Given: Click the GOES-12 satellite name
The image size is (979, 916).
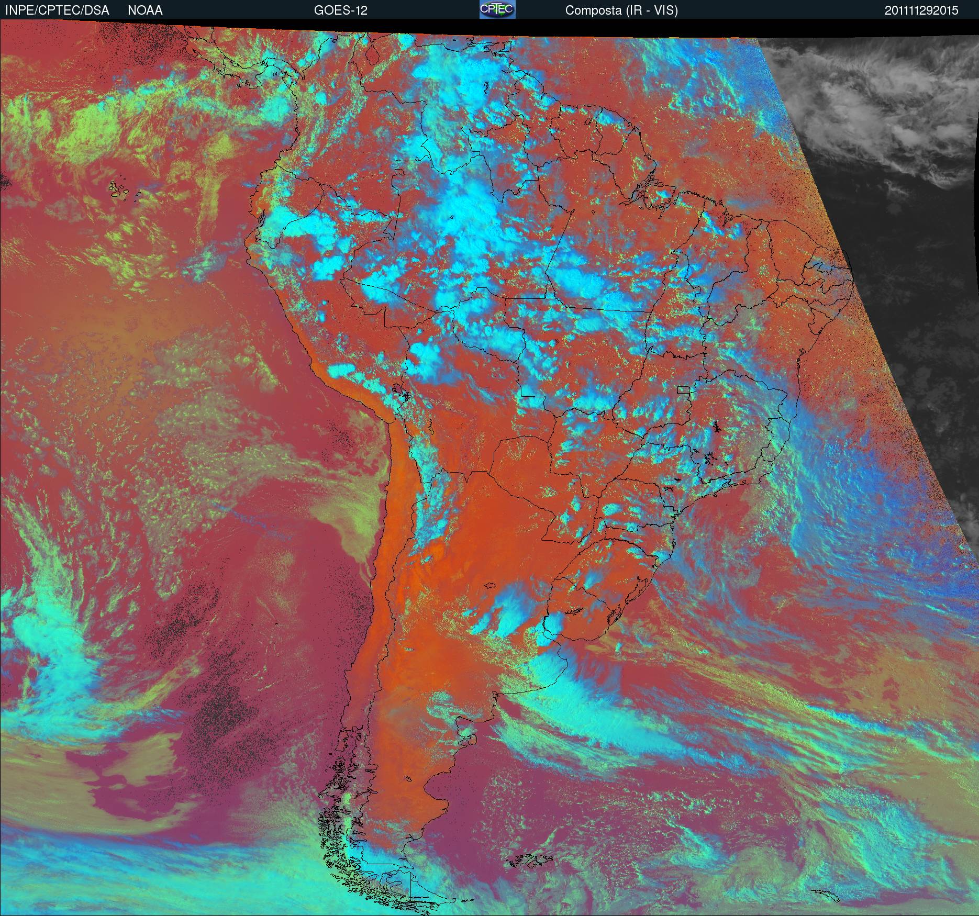Looking at the screenshot, I should pyautogui.click(x=340, y=10).
